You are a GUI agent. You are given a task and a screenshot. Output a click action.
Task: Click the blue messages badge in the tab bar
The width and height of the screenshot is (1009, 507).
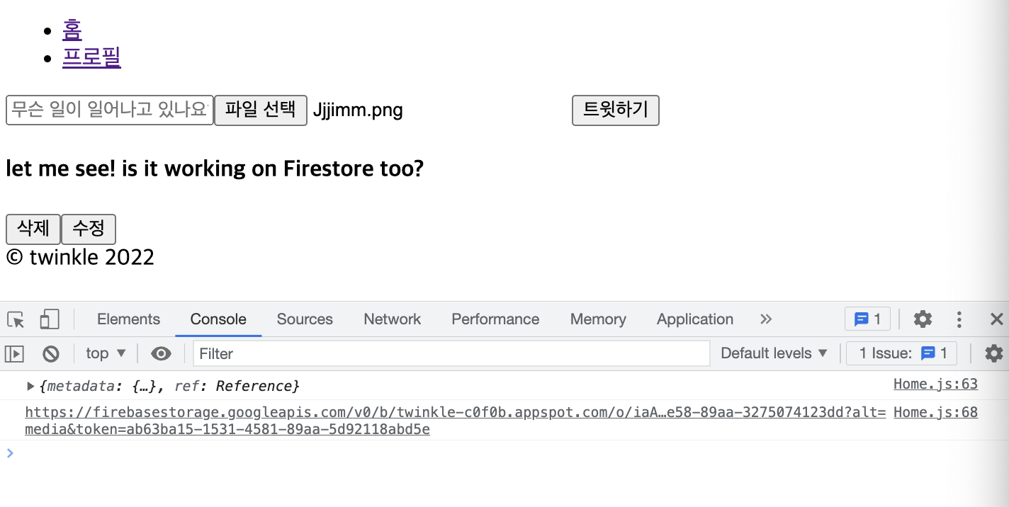(867, 319)
